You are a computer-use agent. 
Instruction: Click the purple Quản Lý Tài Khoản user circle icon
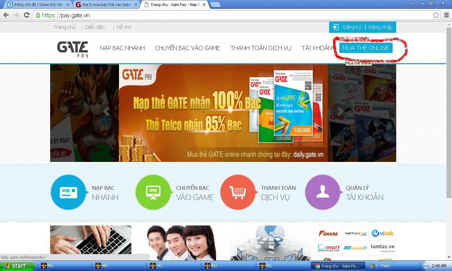click(323, 192)
